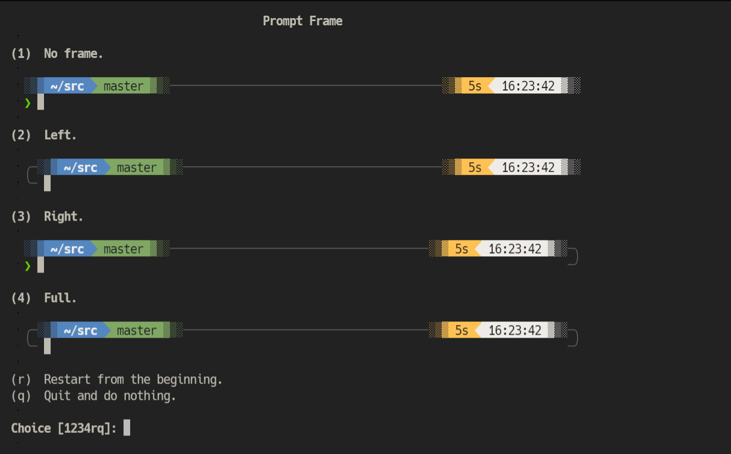Click the 16:23:42 time segment in Full preview
The image size is (731, 454).
coord(515,330)
